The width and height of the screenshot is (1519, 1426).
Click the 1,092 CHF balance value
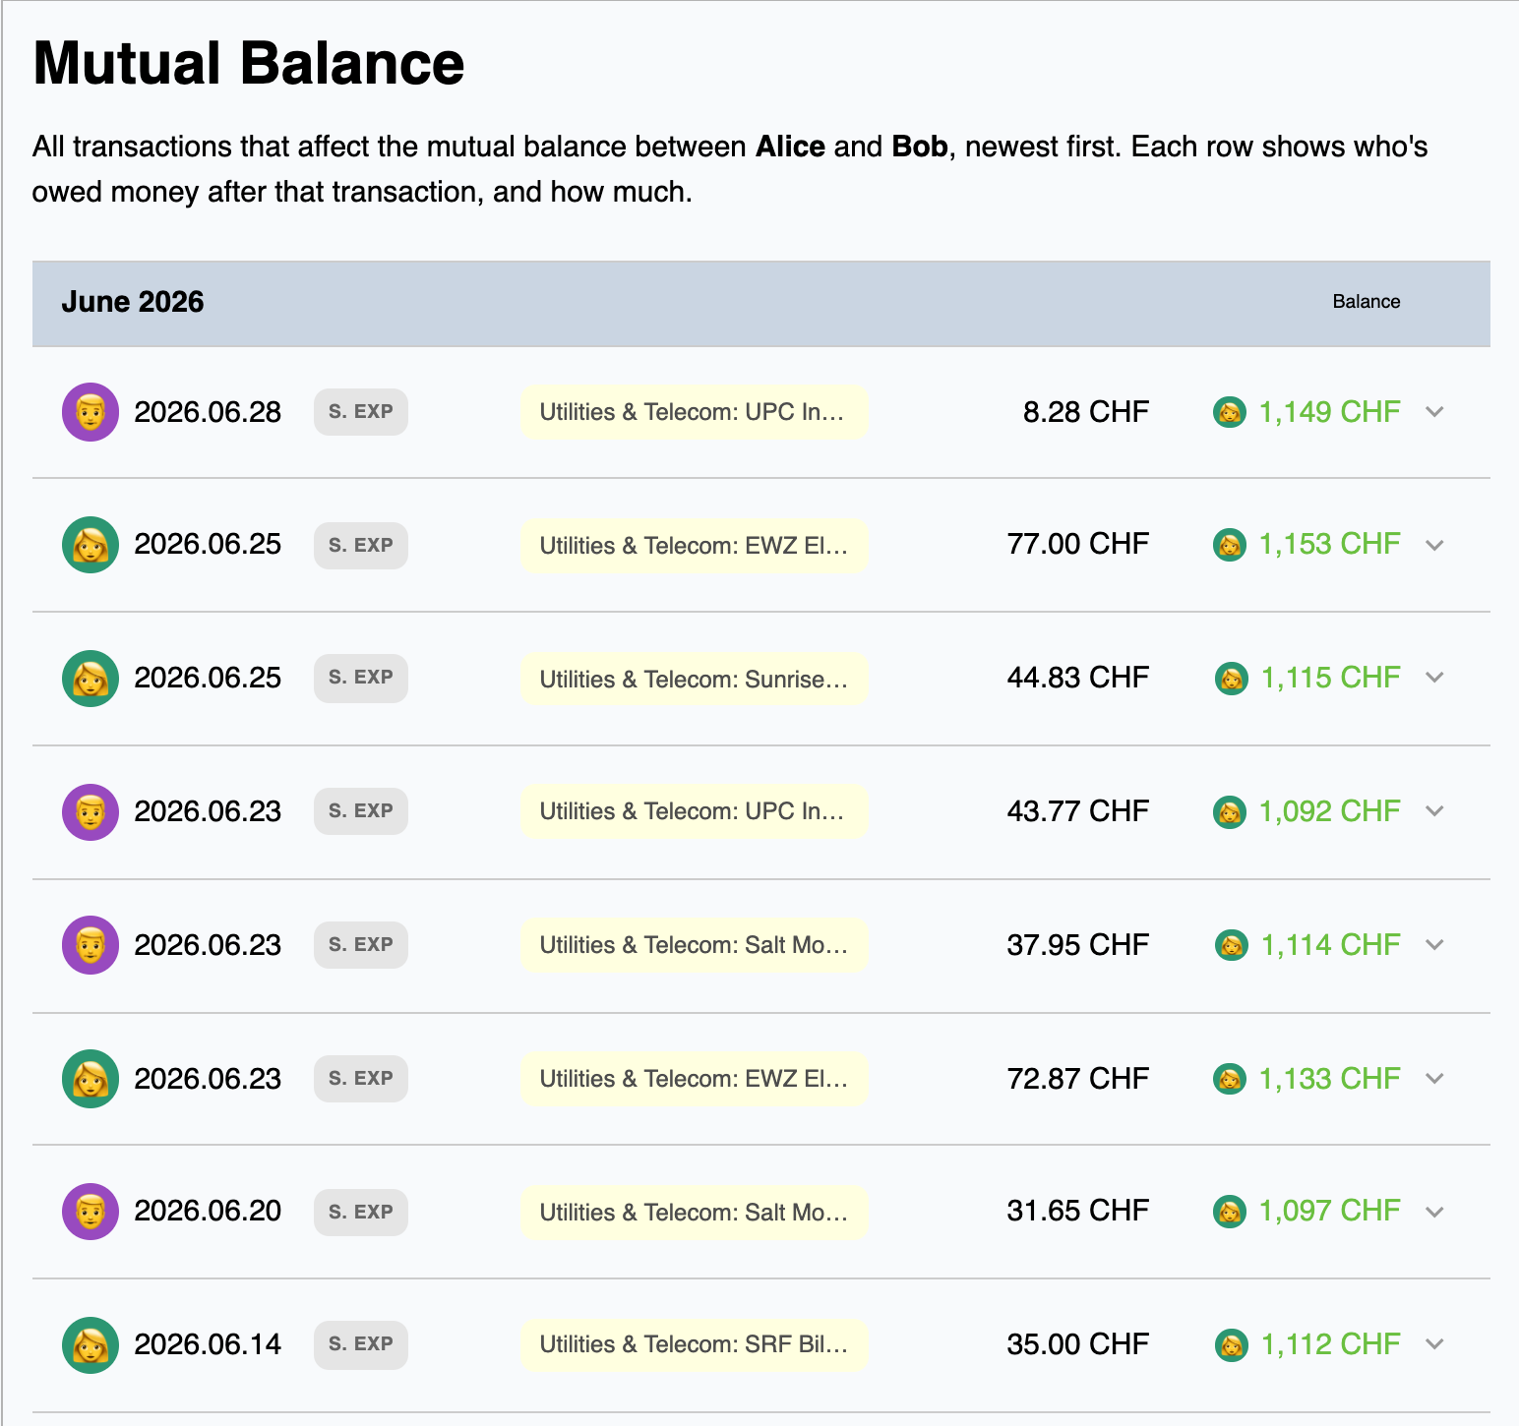[x=1330, y=811]
